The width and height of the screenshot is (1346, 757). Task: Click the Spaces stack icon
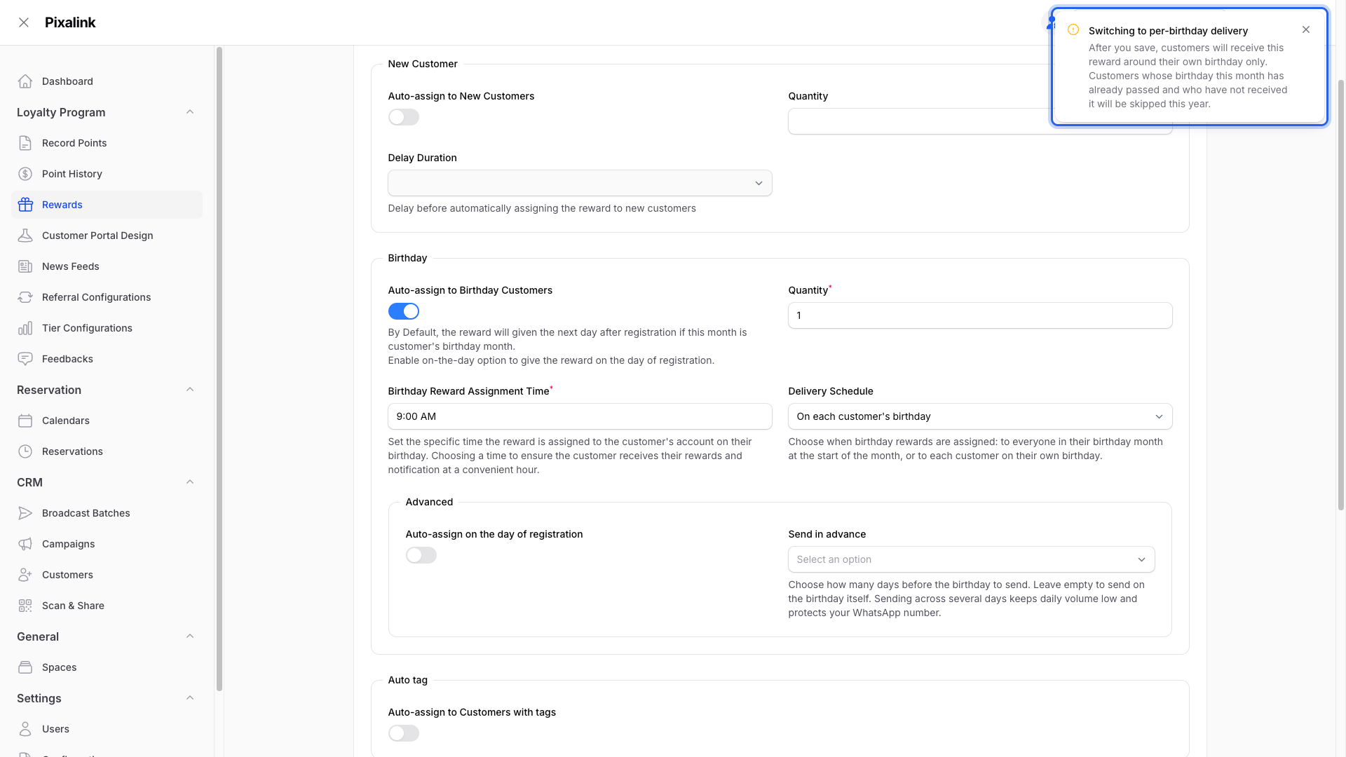[x=25, y=667]
